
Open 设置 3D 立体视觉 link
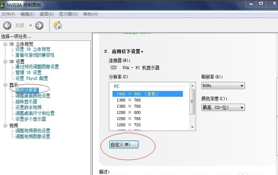pyautogui.click(x=33, y=49)
